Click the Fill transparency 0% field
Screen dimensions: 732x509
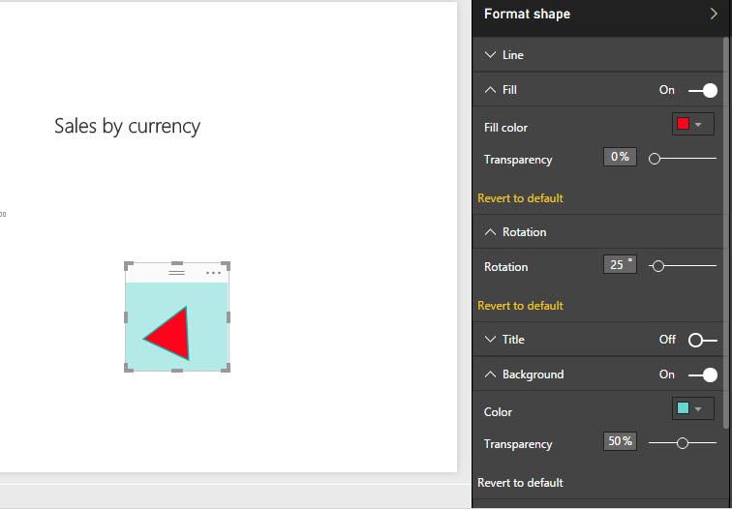coord(620,157)
